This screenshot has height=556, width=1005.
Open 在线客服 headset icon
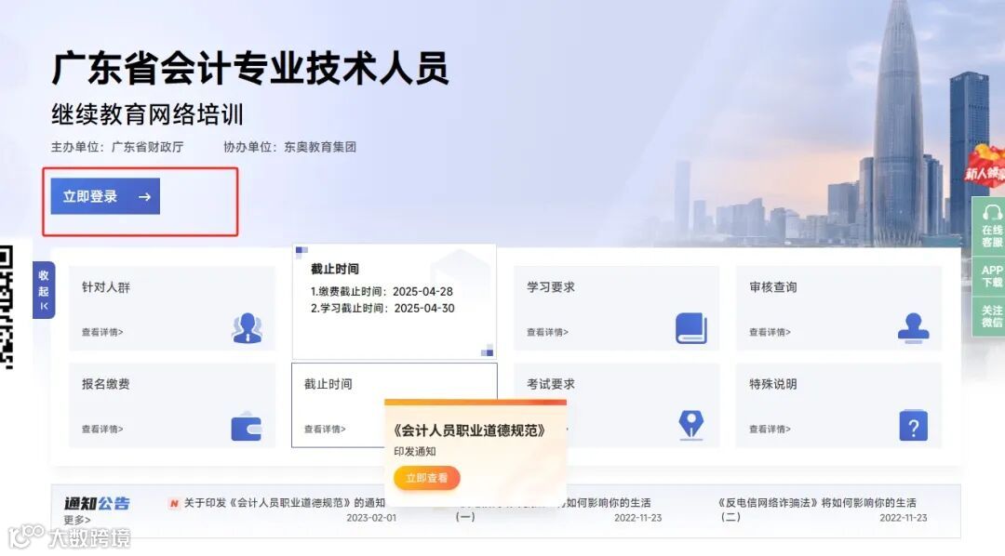tap(991, 226)
